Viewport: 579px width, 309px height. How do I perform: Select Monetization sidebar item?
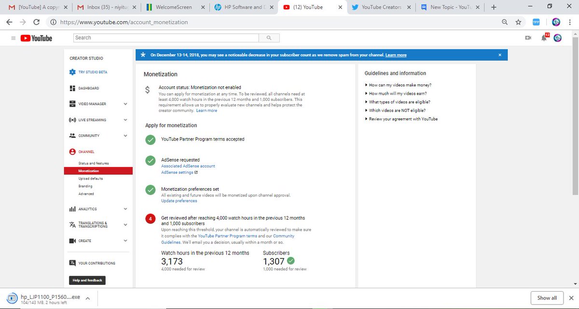98,171
